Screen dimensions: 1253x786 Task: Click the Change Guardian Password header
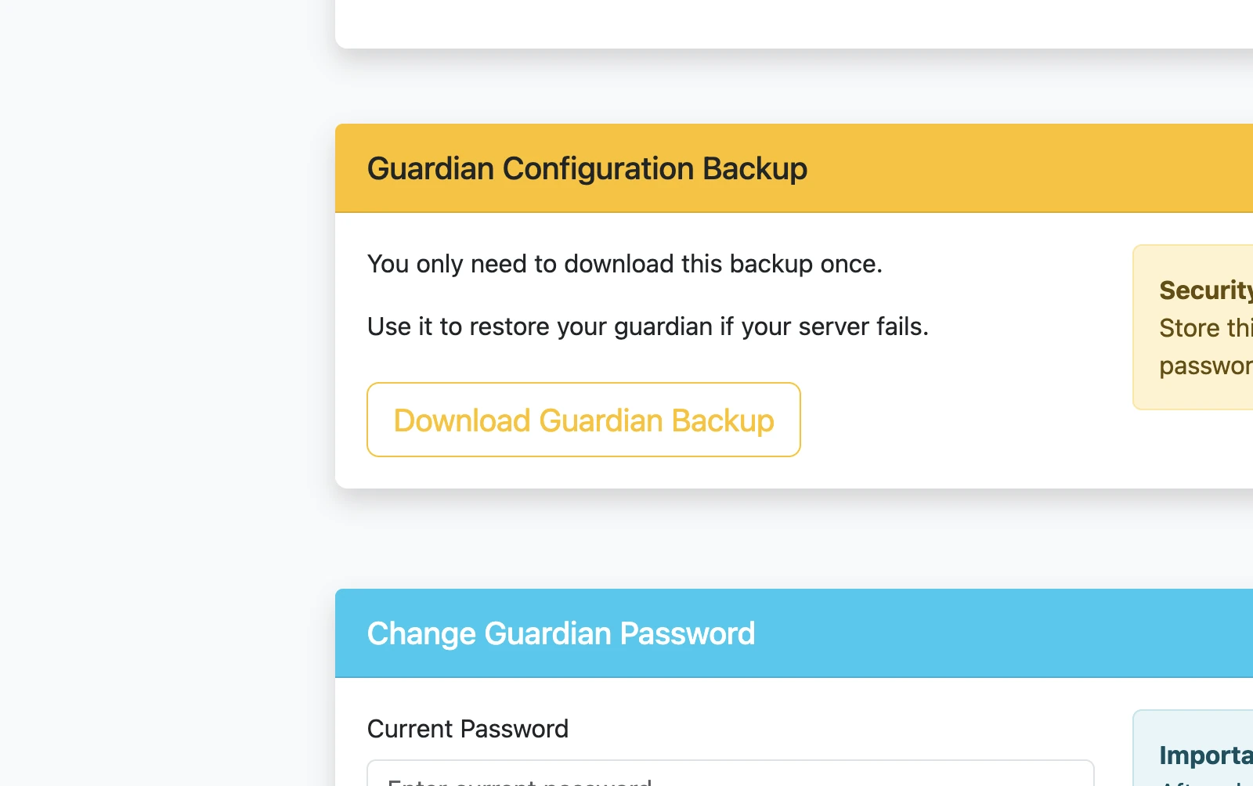coord(561,633)
